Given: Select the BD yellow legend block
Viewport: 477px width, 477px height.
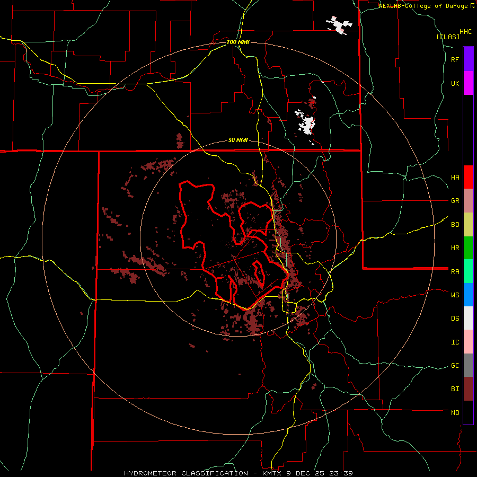Looking at the screenshot, I should point(468,225).
